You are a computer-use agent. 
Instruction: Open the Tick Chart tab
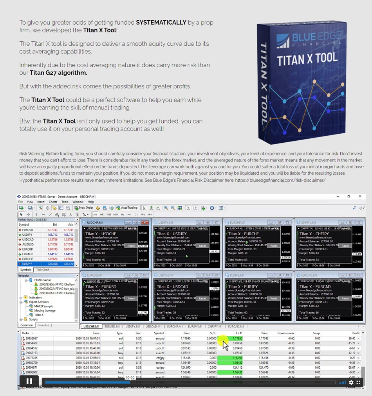point(43,270)
